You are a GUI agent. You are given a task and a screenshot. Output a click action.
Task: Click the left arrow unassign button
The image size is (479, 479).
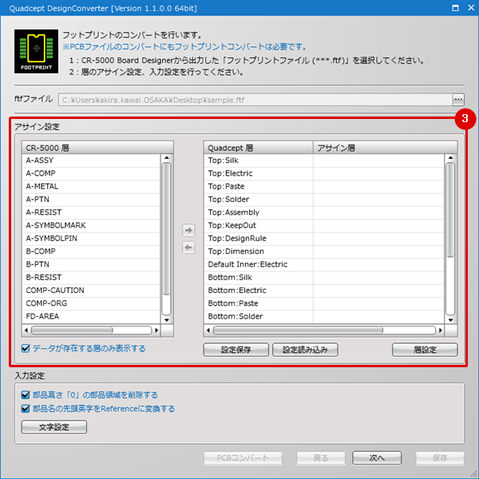tap(188, 247)
